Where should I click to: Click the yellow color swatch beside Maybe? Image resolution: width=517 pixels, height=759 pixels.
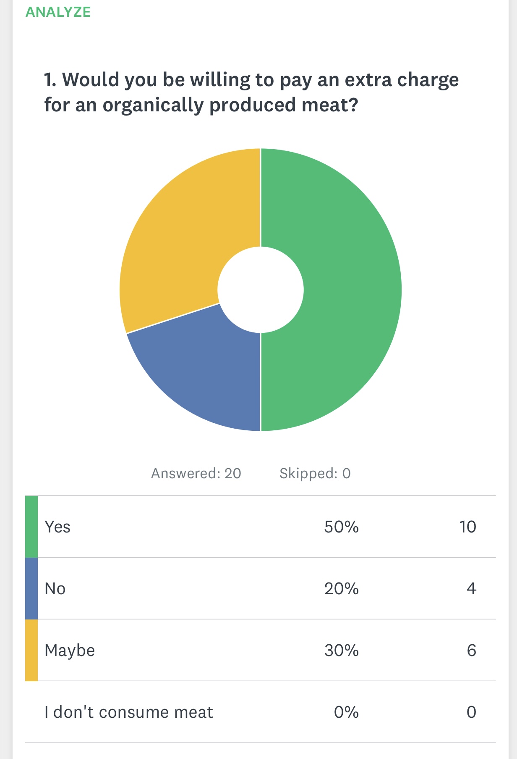pos(30,651)
